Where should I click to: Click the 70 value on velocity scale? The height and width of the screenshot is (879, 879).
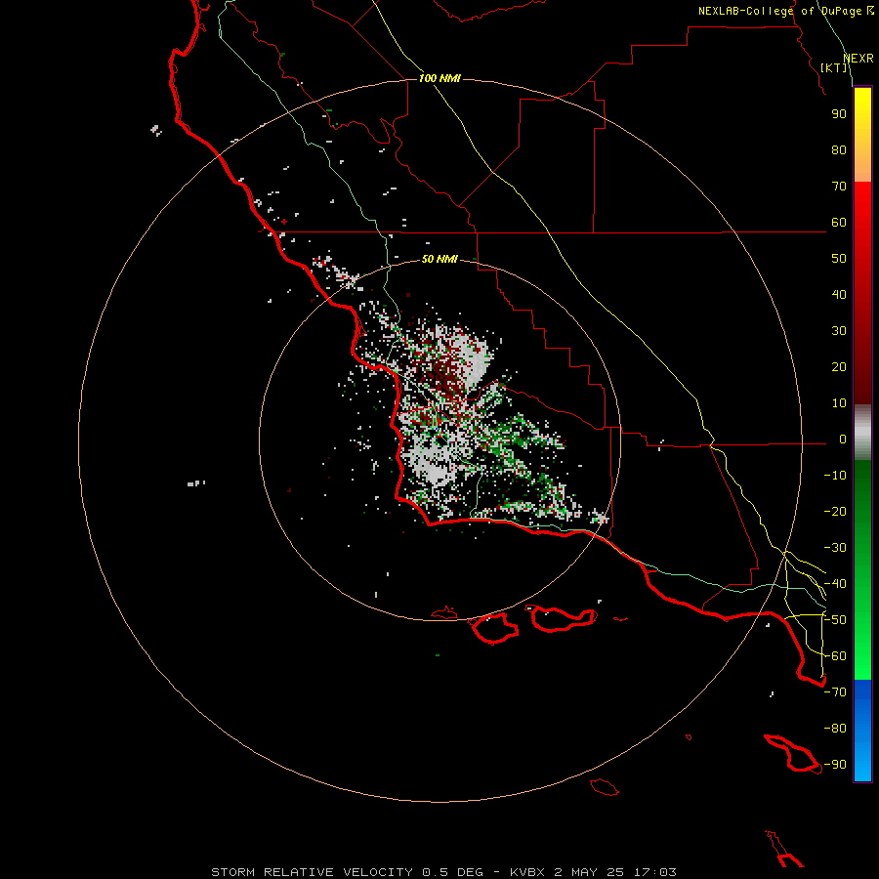tap(839, 187)
